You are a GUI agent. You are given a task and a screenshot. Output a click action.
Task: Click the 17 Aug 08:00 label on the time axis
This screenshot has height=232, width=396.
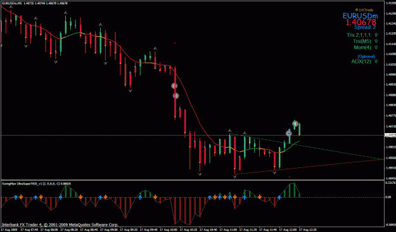pyautogui.click(x=49, y=229)
